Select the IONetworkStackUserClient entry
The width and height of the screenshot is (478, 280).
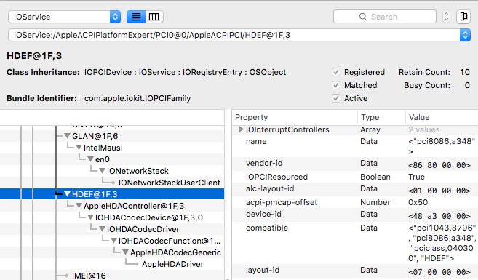pyautogui.click(x=170, y=183)
